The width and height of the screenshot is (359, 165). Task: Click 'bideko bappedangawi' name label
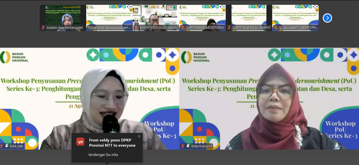[65, 28]
